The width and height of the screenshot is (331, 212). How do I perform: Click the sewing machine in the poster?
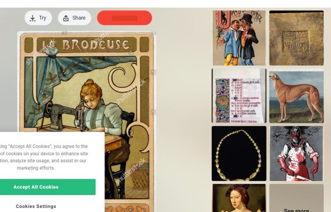click(x=65, y=115)
